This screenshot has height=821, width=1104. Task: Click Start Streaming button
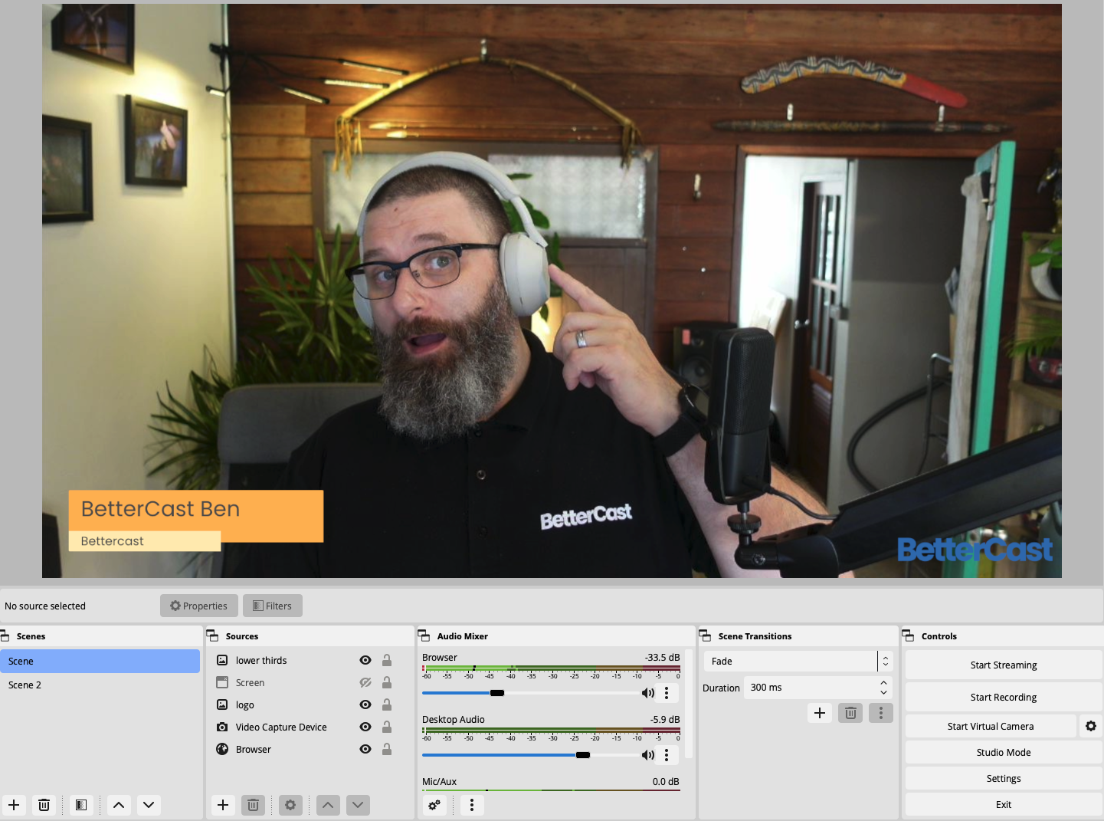tap(1004, 665)
